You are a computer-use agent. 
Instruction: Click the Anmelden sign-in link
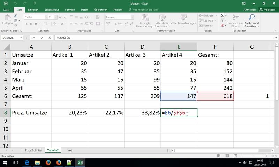pyautogui.click(x=250, y=10)
